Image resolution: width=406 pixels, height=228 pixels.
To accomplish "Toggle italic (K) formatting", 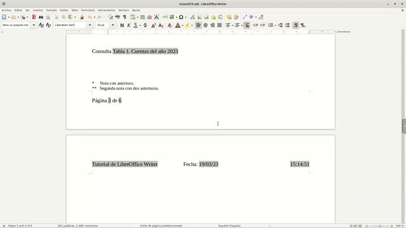I will coord(129,25).
